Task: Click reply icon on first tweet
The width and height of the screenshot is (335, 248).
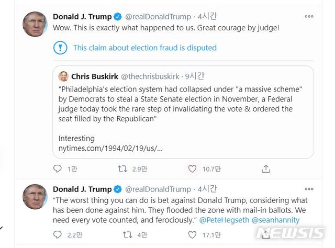Action: (x=58, y=168)
